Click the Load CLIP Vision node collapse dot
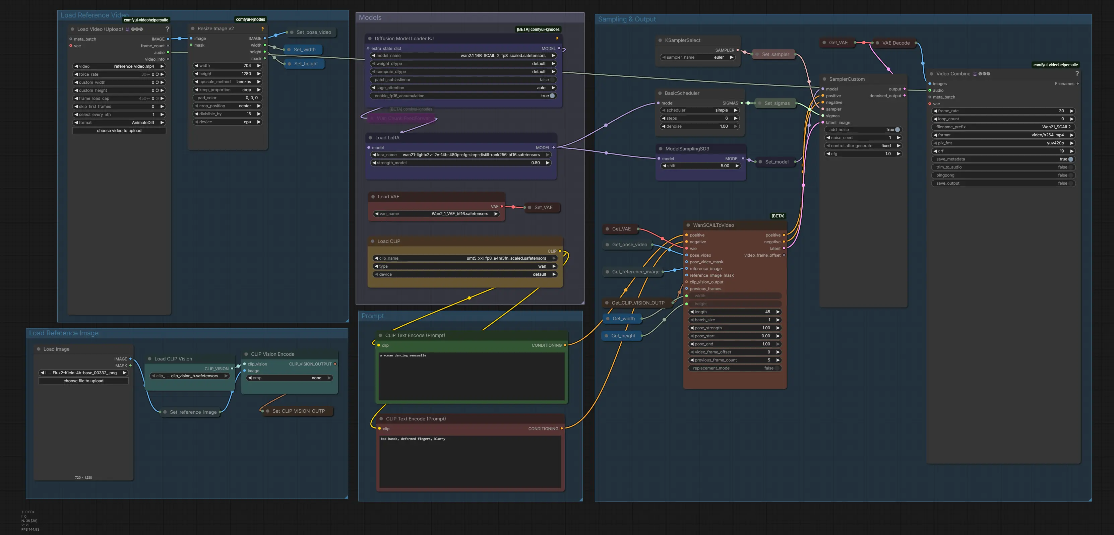Screen dimensions: 1114x535 click(149, 359)
